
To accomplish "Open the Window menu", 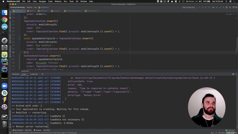I will point(83,1).
